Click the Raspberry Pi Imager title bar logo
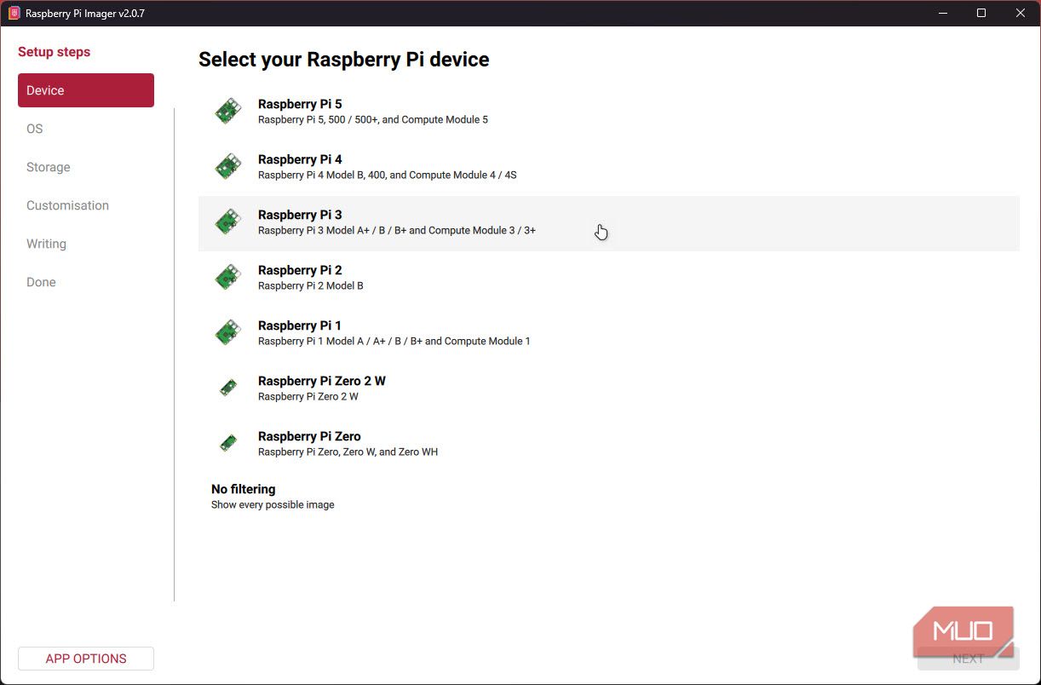 pyautogui.click(x=14, y=14)
